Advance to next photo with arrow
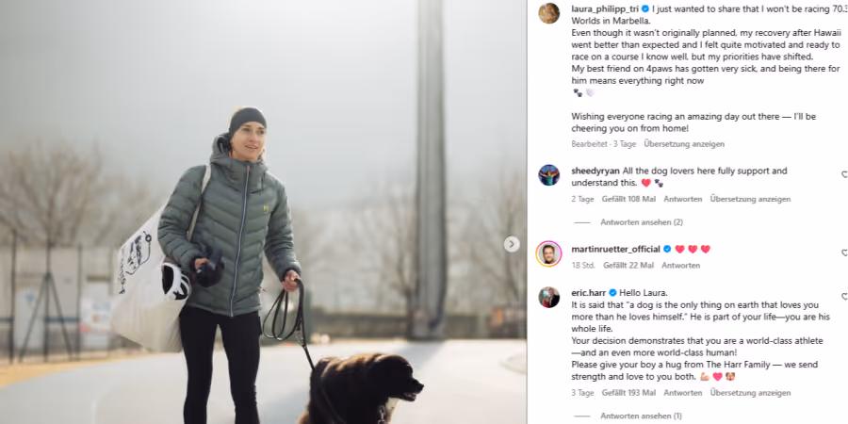The image size is (848, 424). (512, 244)
